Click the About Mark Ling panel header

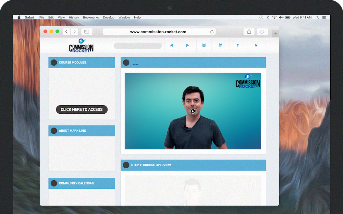[81, 131]
